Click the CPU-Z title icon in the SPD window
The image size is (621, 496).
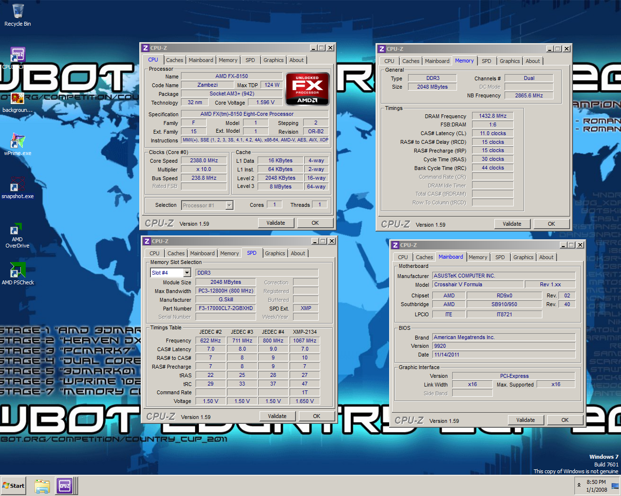point(147,241)
